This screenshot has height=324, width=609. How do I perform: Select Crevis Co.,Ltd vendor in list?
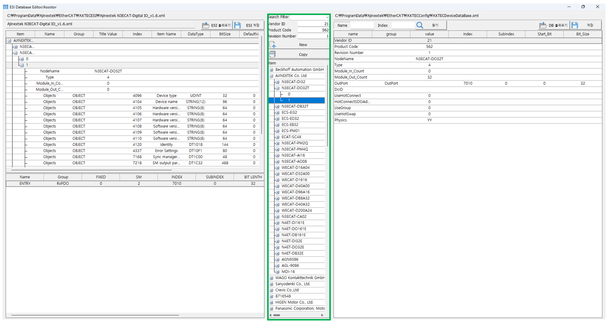pyautogui.click(x=287, y=290)
